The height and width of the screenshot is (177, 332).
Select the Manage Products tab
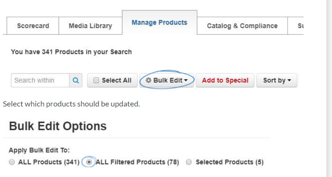click(x=159, y=22)
